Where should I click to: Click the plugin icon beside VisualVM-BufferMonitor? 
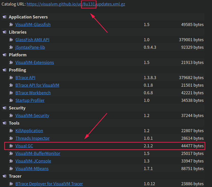(11, 153)
